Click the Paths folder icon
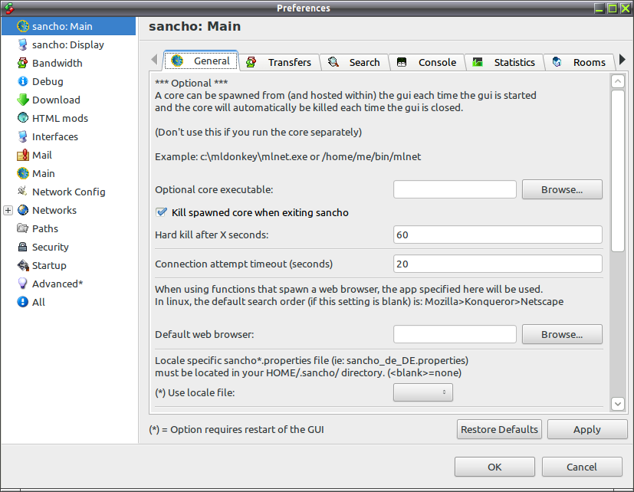Viewport: 634px width, 492px height. tap(23, 228)
